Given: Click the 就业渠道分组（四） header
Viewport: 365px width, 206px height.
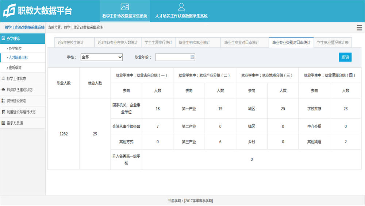Looking at the screenshot, I should pyautogui.click(x=329, y=75).
